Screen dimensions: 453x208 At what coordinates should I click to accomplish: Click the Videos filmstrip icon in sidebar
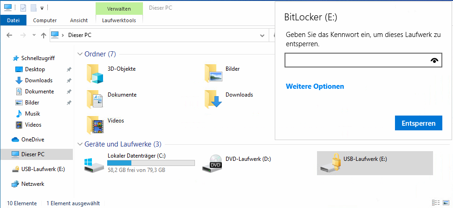(x=19, y=125)
